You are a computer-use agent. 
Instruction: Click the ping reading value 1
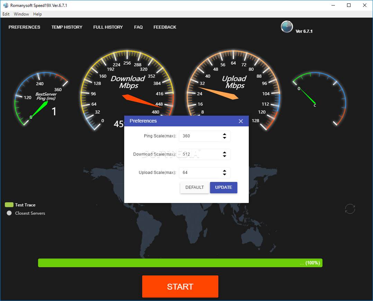[x=54, y=111]
